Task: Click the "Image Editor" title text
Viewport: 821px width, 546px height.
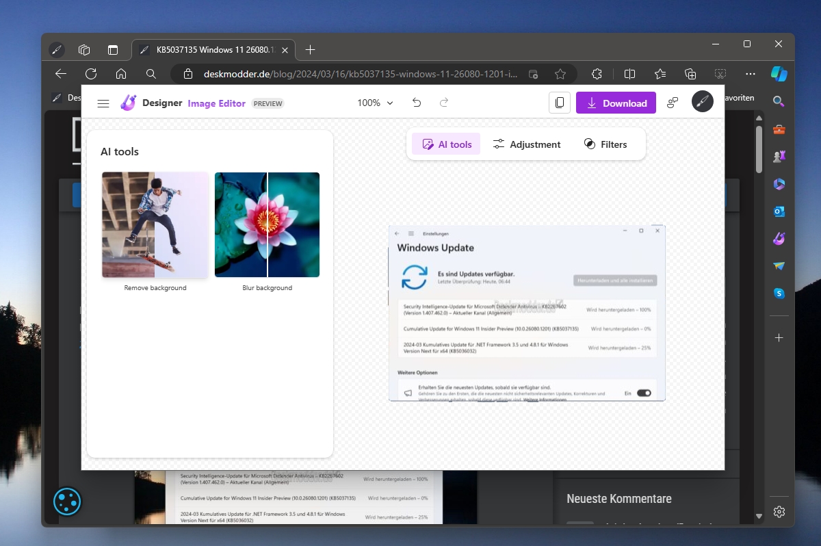Action: tap(217, 103)
